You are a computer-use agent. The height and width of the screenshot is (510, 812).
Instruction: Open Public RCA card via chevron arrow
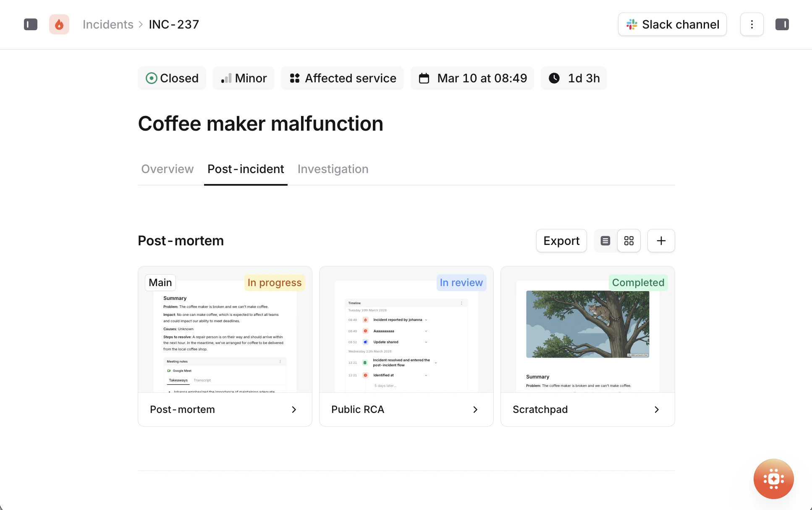tap(475, 410)
